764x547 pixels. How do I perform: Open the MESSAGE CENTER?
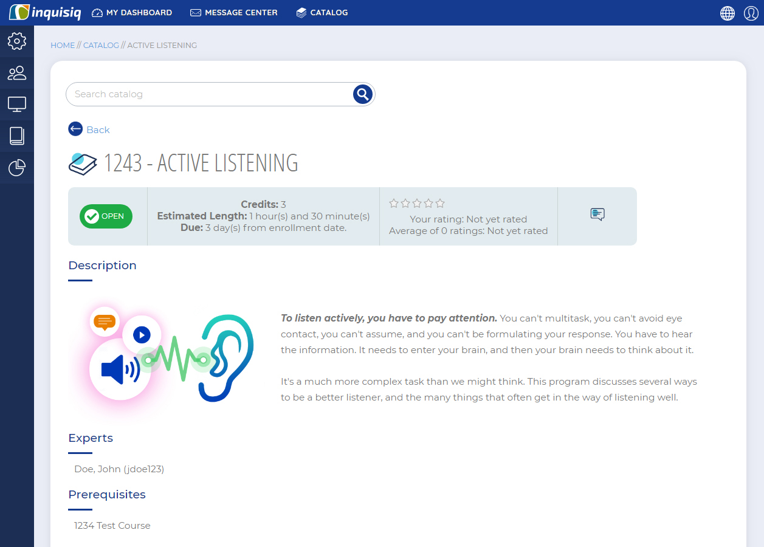[x=233, y=12]
